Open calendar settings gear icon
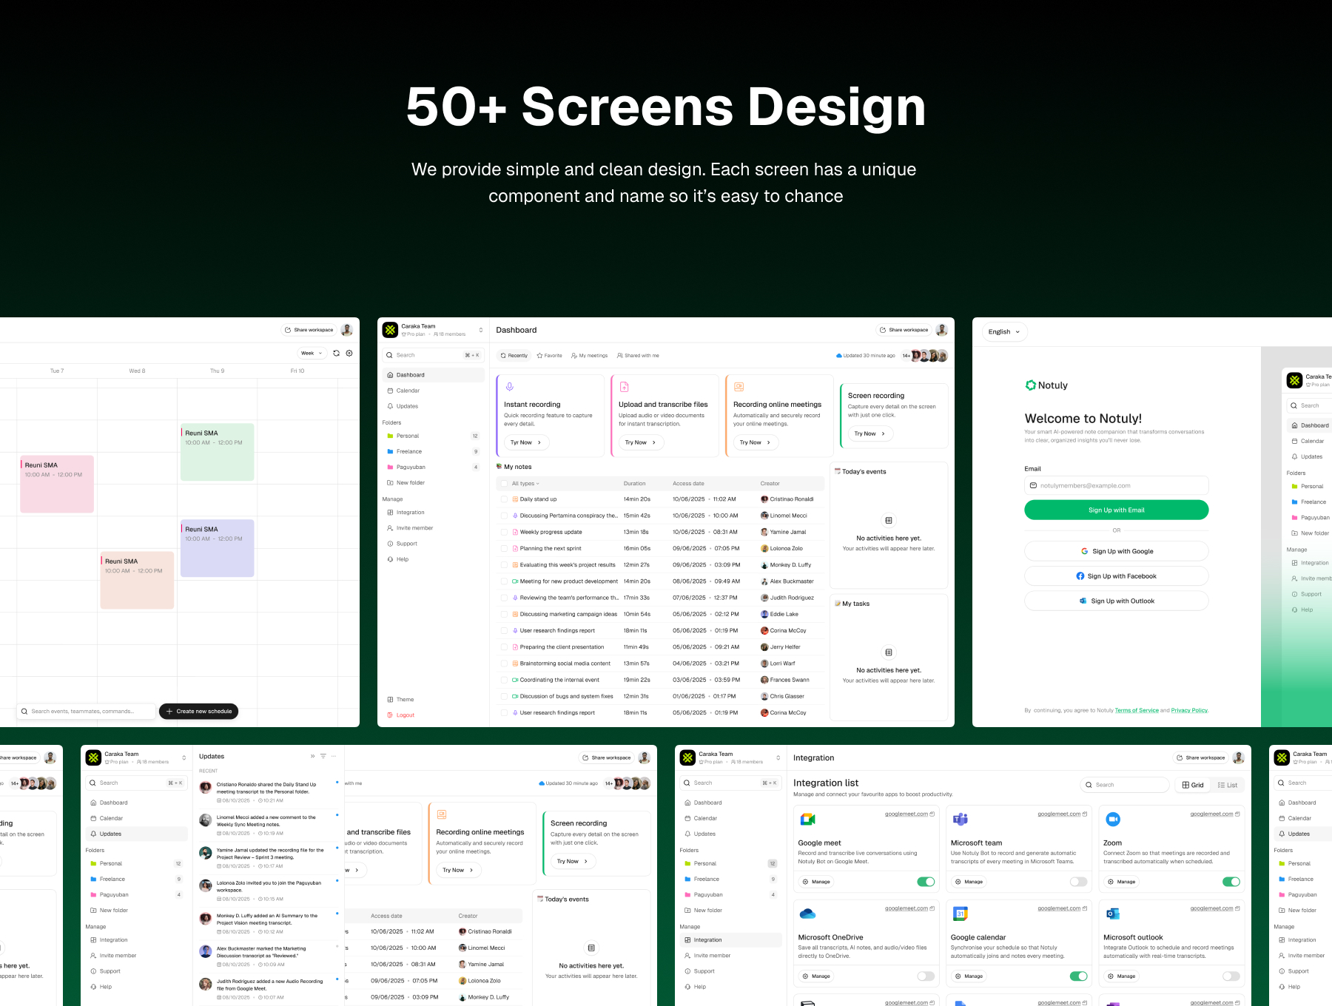The width and height of the screenshot is (1332, 1006). pyautogui.click(x=349, y=354)
